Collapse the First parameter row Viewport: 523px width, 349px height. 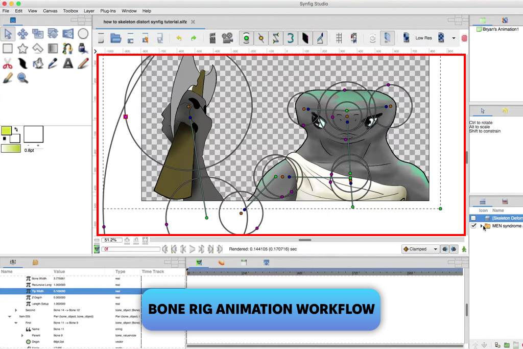pos(16,322)
